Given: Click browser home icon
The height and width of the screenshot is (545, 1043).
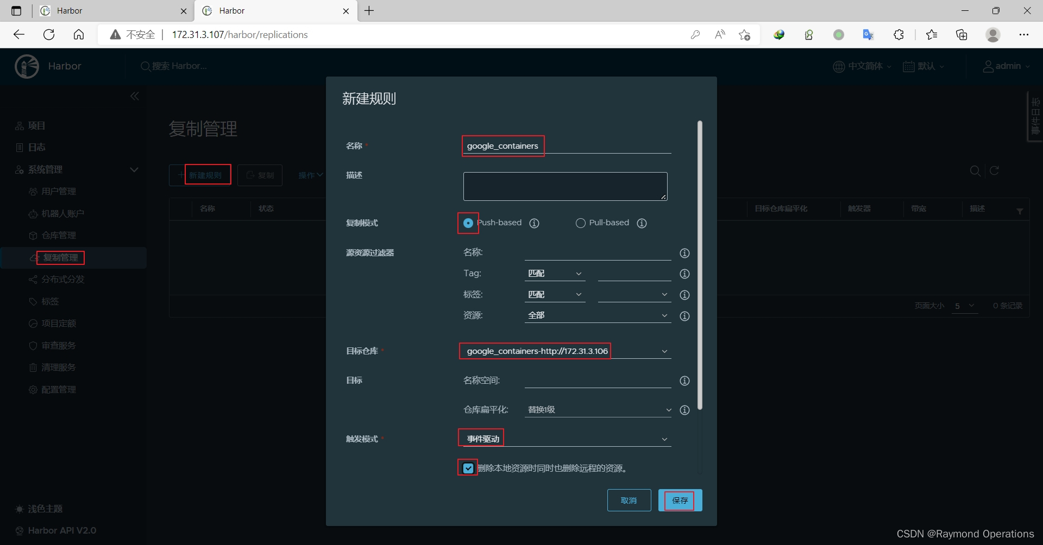Looking at the screenshot, I should point(79,35).
